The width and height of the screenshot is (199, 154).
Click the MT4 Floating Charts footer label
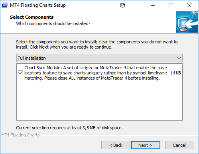20,135
